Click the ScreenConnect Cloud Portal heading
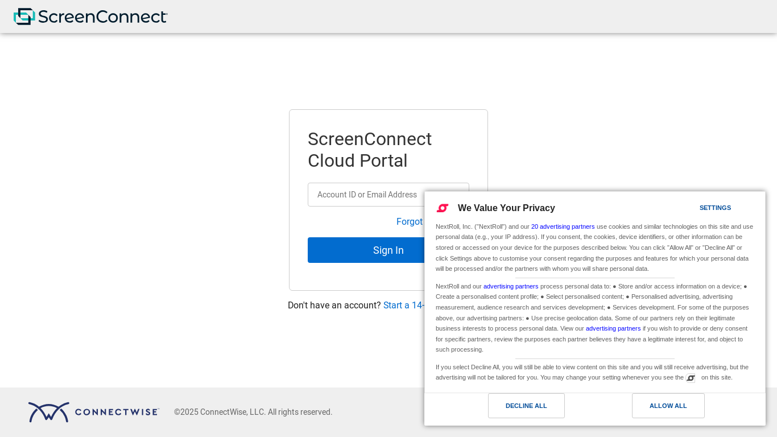The height and width of the screenshot is (437, 777). [370, 150]
